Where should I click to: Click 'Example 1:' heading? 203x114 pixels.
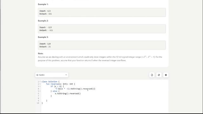43,4
